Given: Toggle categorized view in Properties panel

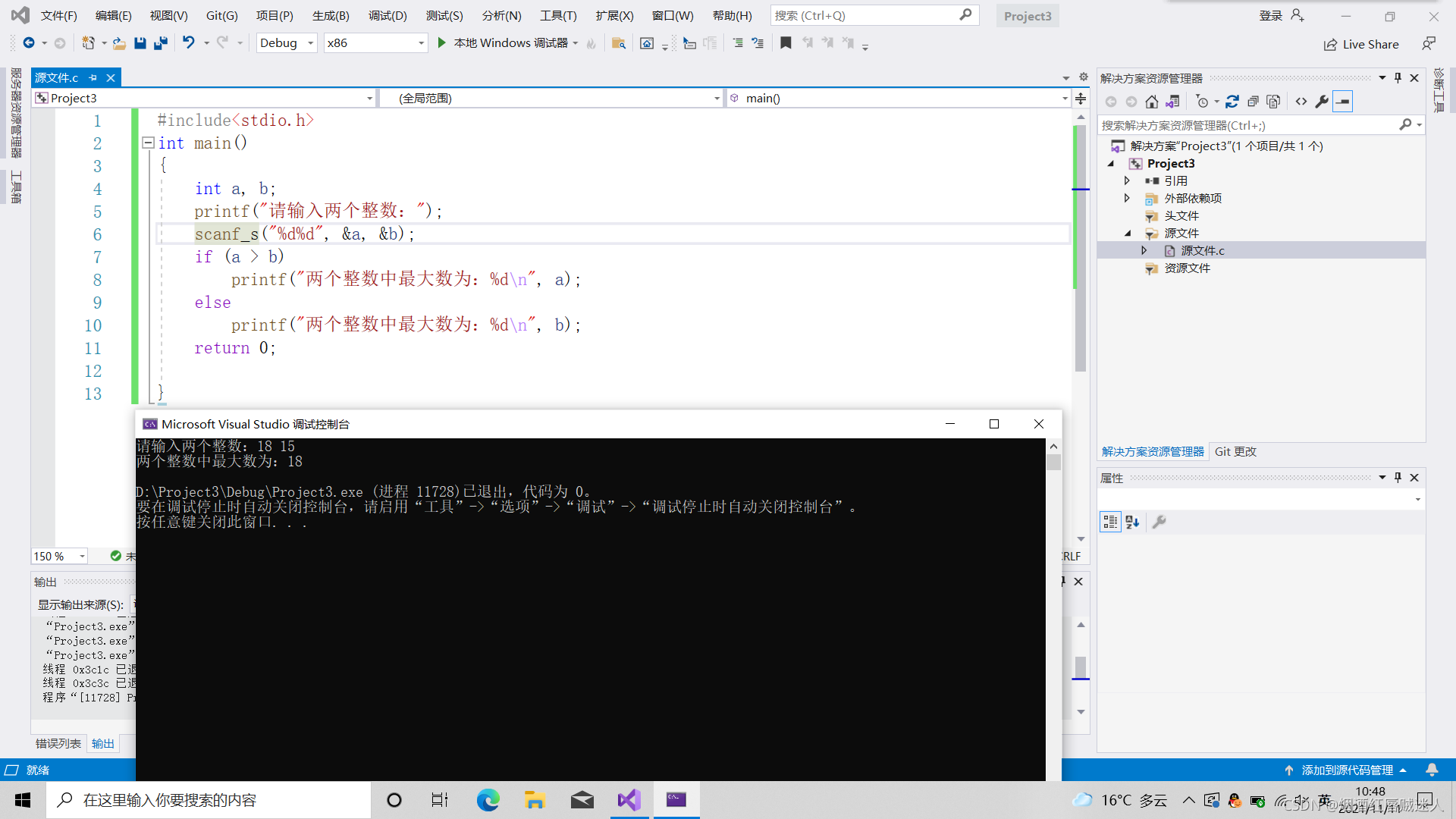Looking at the screenshot, I should click(x=1110, y=522).
